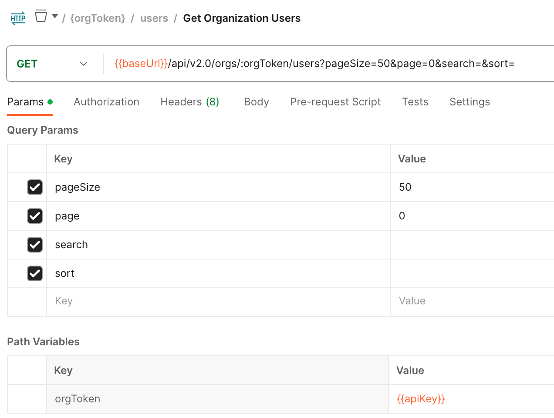The width and height of the screenshot is (554, 418).
Task: Open the Pre-request Script tab
Action: (335, 102)
